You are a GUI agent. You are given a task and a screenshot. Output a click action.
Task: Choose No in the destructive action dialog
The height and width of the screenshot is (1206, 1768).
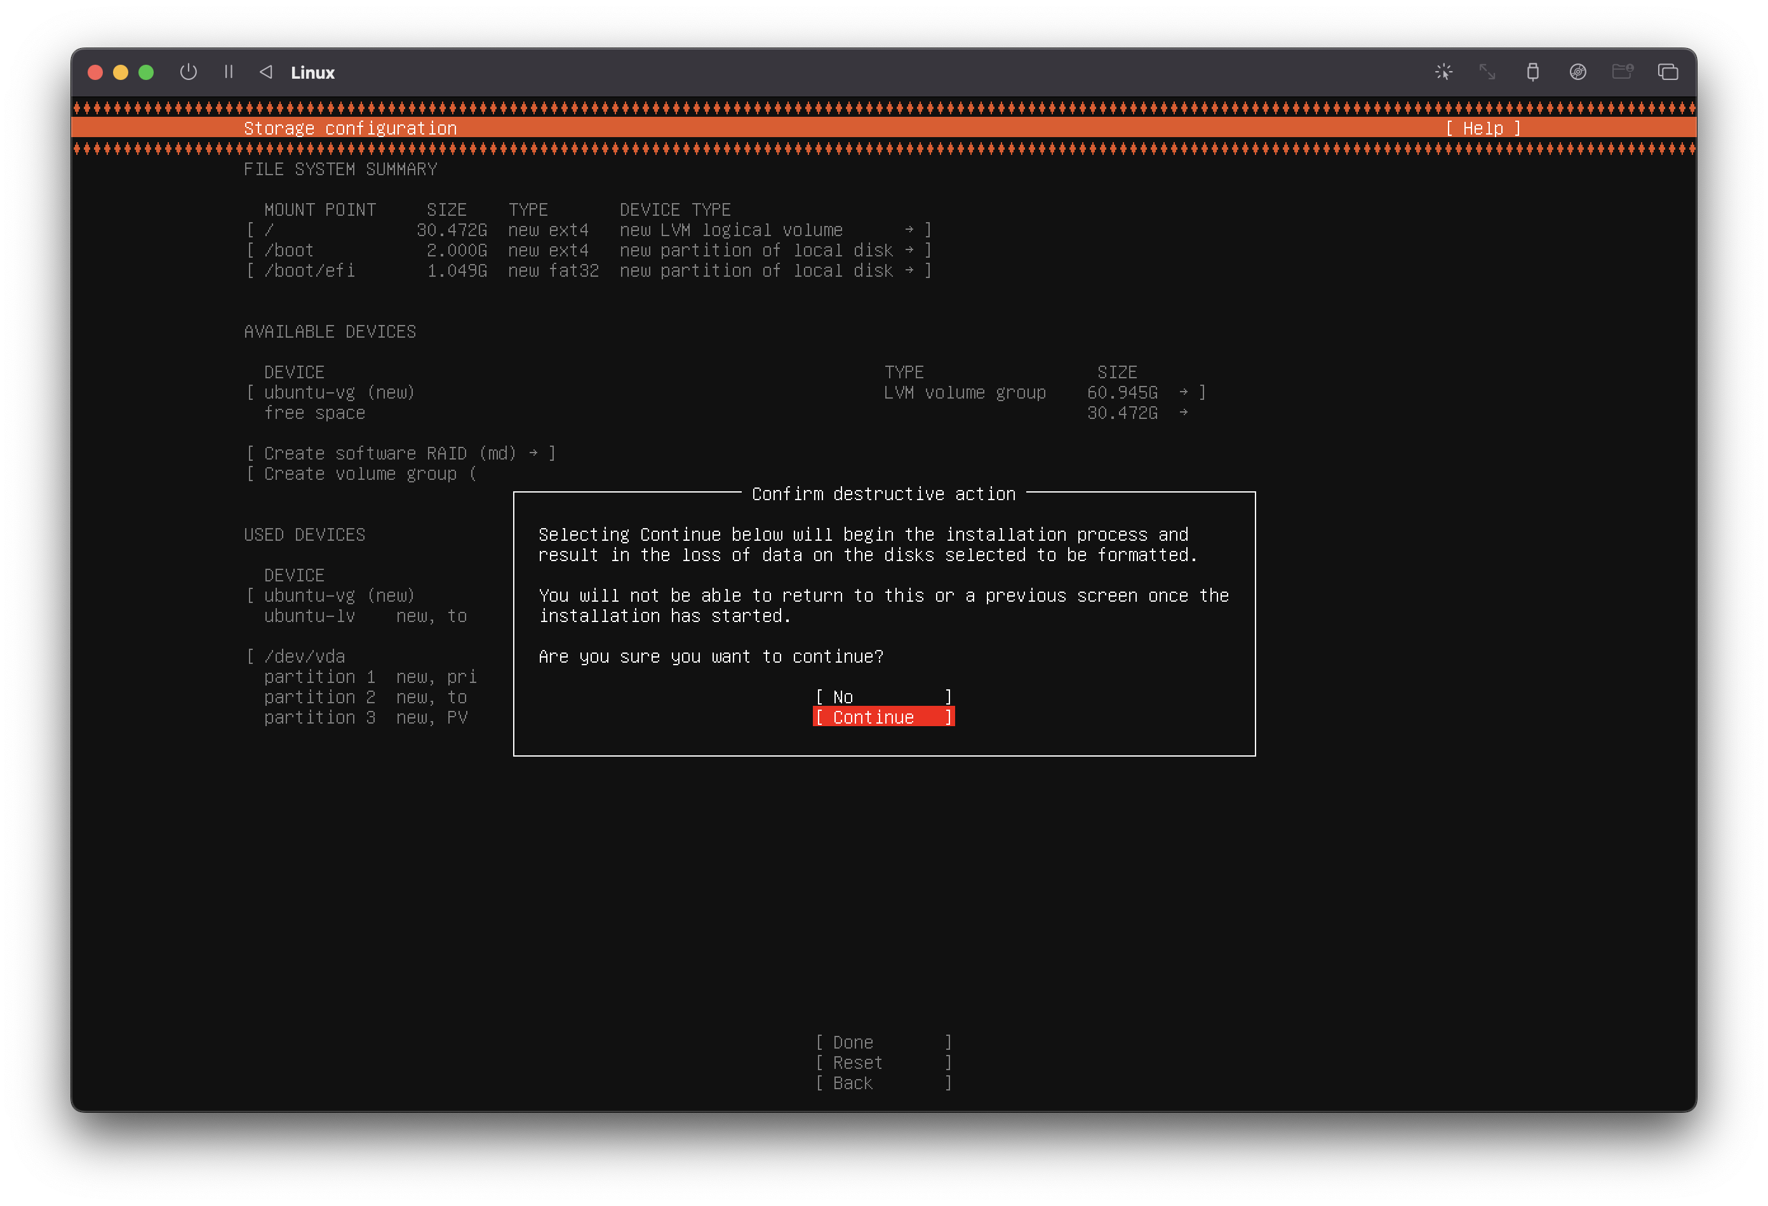click(x=883, y=696)
